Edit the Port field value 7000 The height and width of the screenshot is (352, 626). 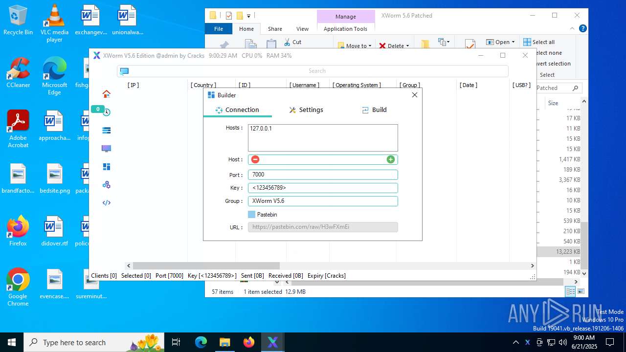click(x=323, y=175)
